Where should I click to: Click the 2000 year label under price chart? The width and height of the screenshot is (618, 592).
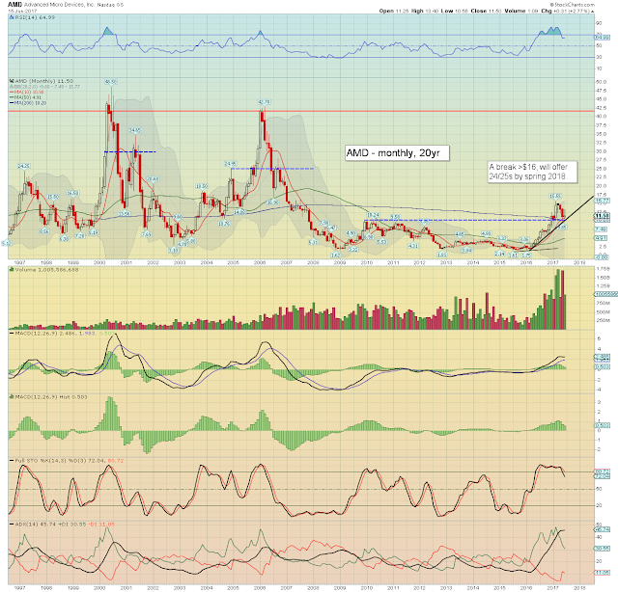(99, 262)
